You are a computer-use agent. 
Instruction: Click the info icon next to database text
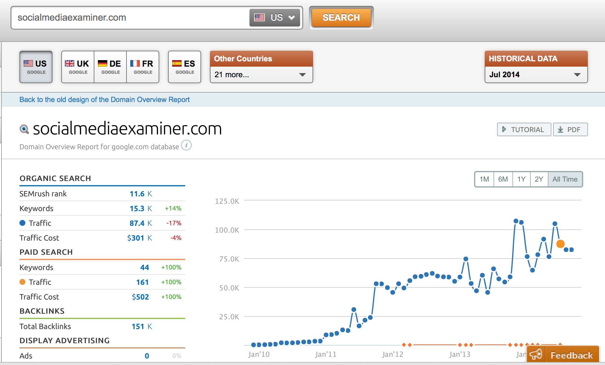[x=186, y=145]
